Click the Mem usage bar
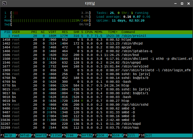193x139 pixels. pos(47,20)
